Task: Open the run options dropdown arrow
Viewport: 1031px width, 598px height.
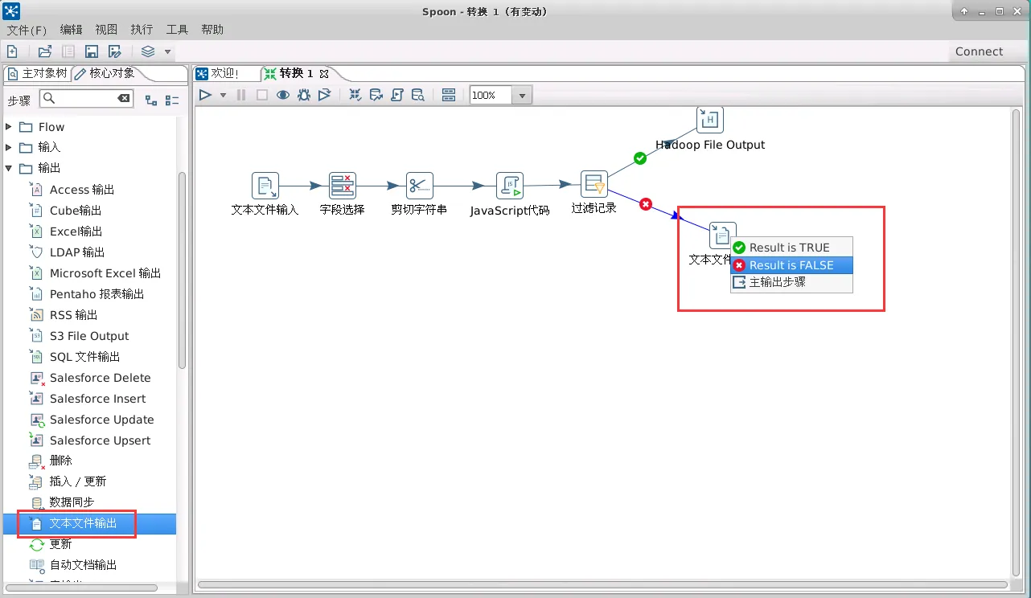Action: pos(223,96)
